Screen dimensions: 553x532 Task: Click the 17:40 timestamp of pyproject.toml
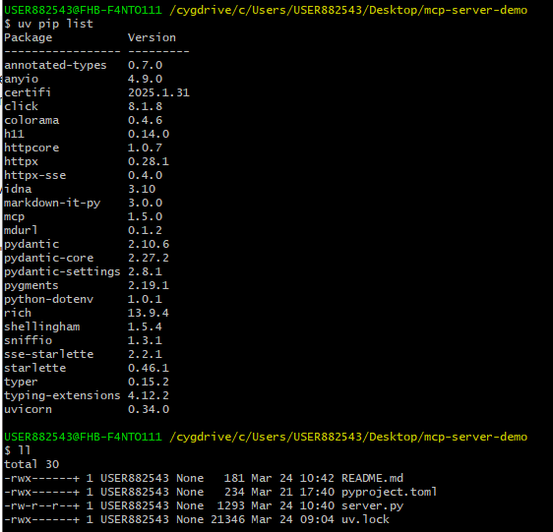317,492
